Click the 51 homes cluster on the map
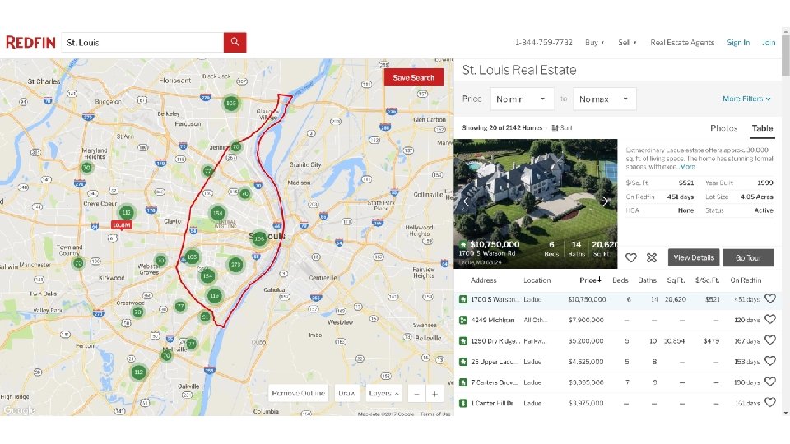790x444 pixels. [x=205, y=317]
